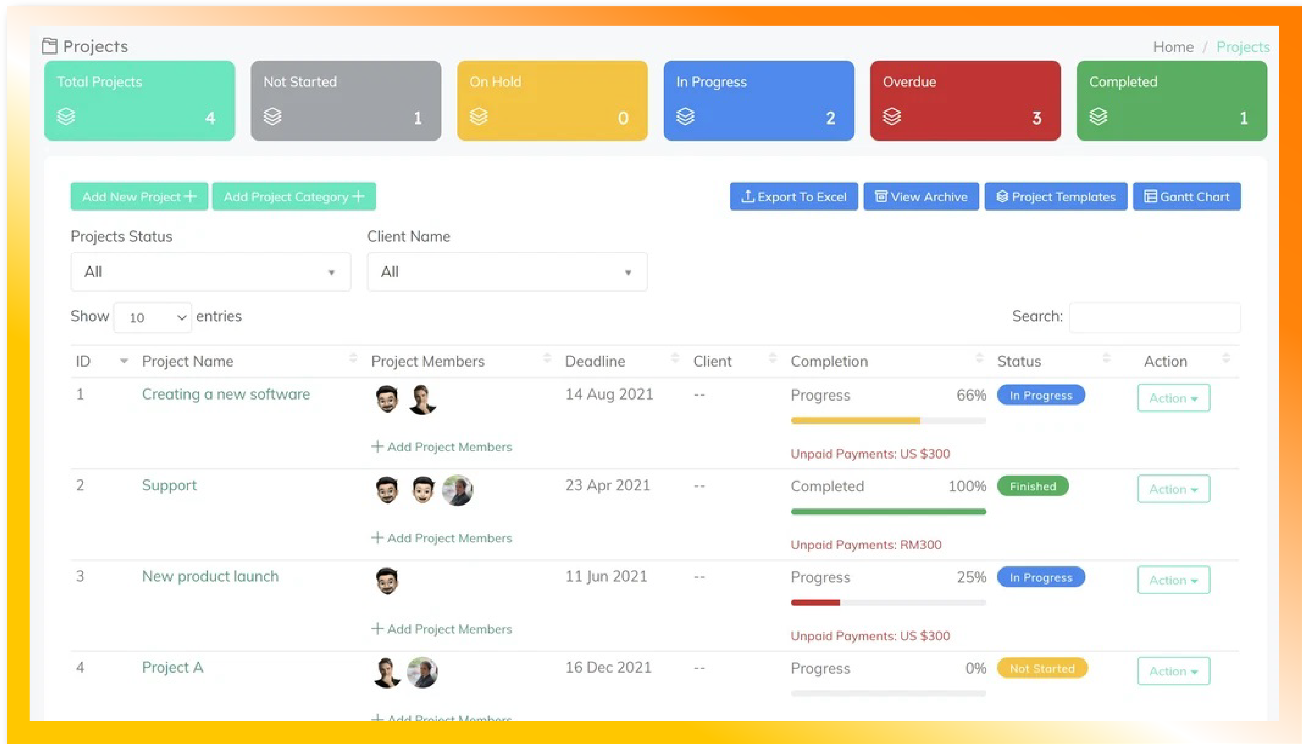Image resolution: width=1302 pixels, height=744 pixels.
Task: Click the upload icon on Export To Excel
Action: (747, 196)
